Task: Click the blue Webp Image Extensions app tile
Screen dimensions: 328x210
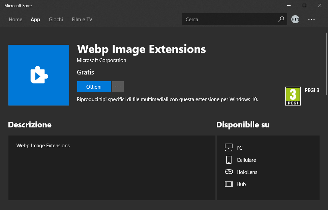Action: 38,75
